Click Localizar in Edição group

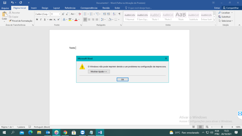click(x=225, y=13)
